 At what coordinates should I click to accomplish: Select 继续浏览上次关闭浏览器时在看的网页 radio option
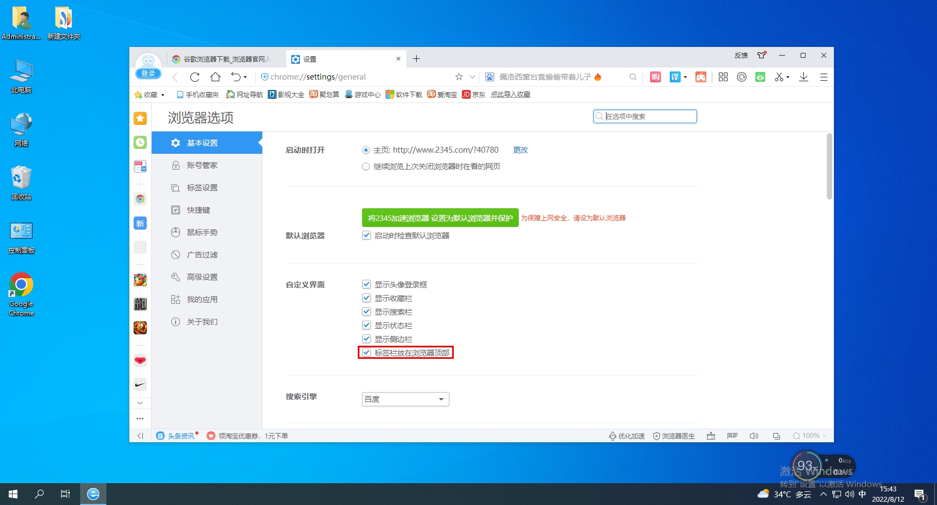366,166
